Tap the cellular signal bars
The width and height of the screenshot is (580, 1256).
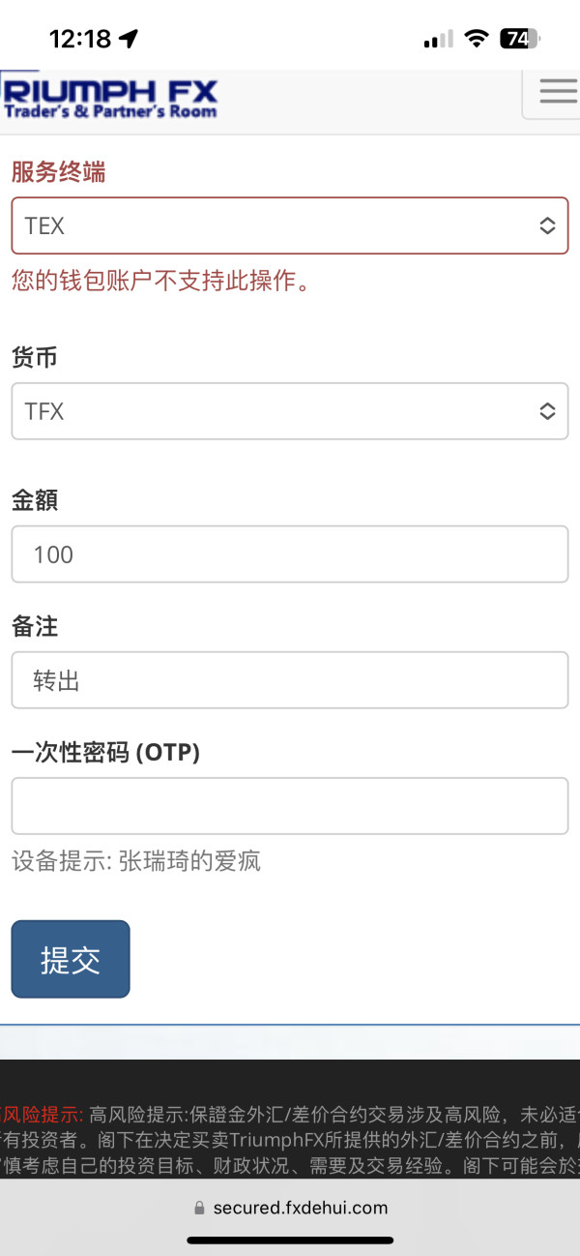pos(438,40)
